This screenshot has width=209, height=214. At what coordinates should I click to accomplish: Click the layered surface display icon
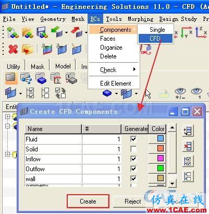(x=127, y=93)
